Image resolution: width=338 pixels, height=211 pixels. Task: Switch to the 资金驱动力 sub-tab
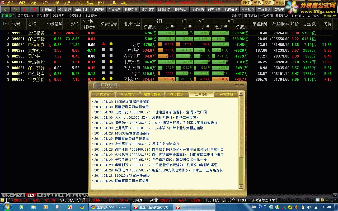pos(25,16)
